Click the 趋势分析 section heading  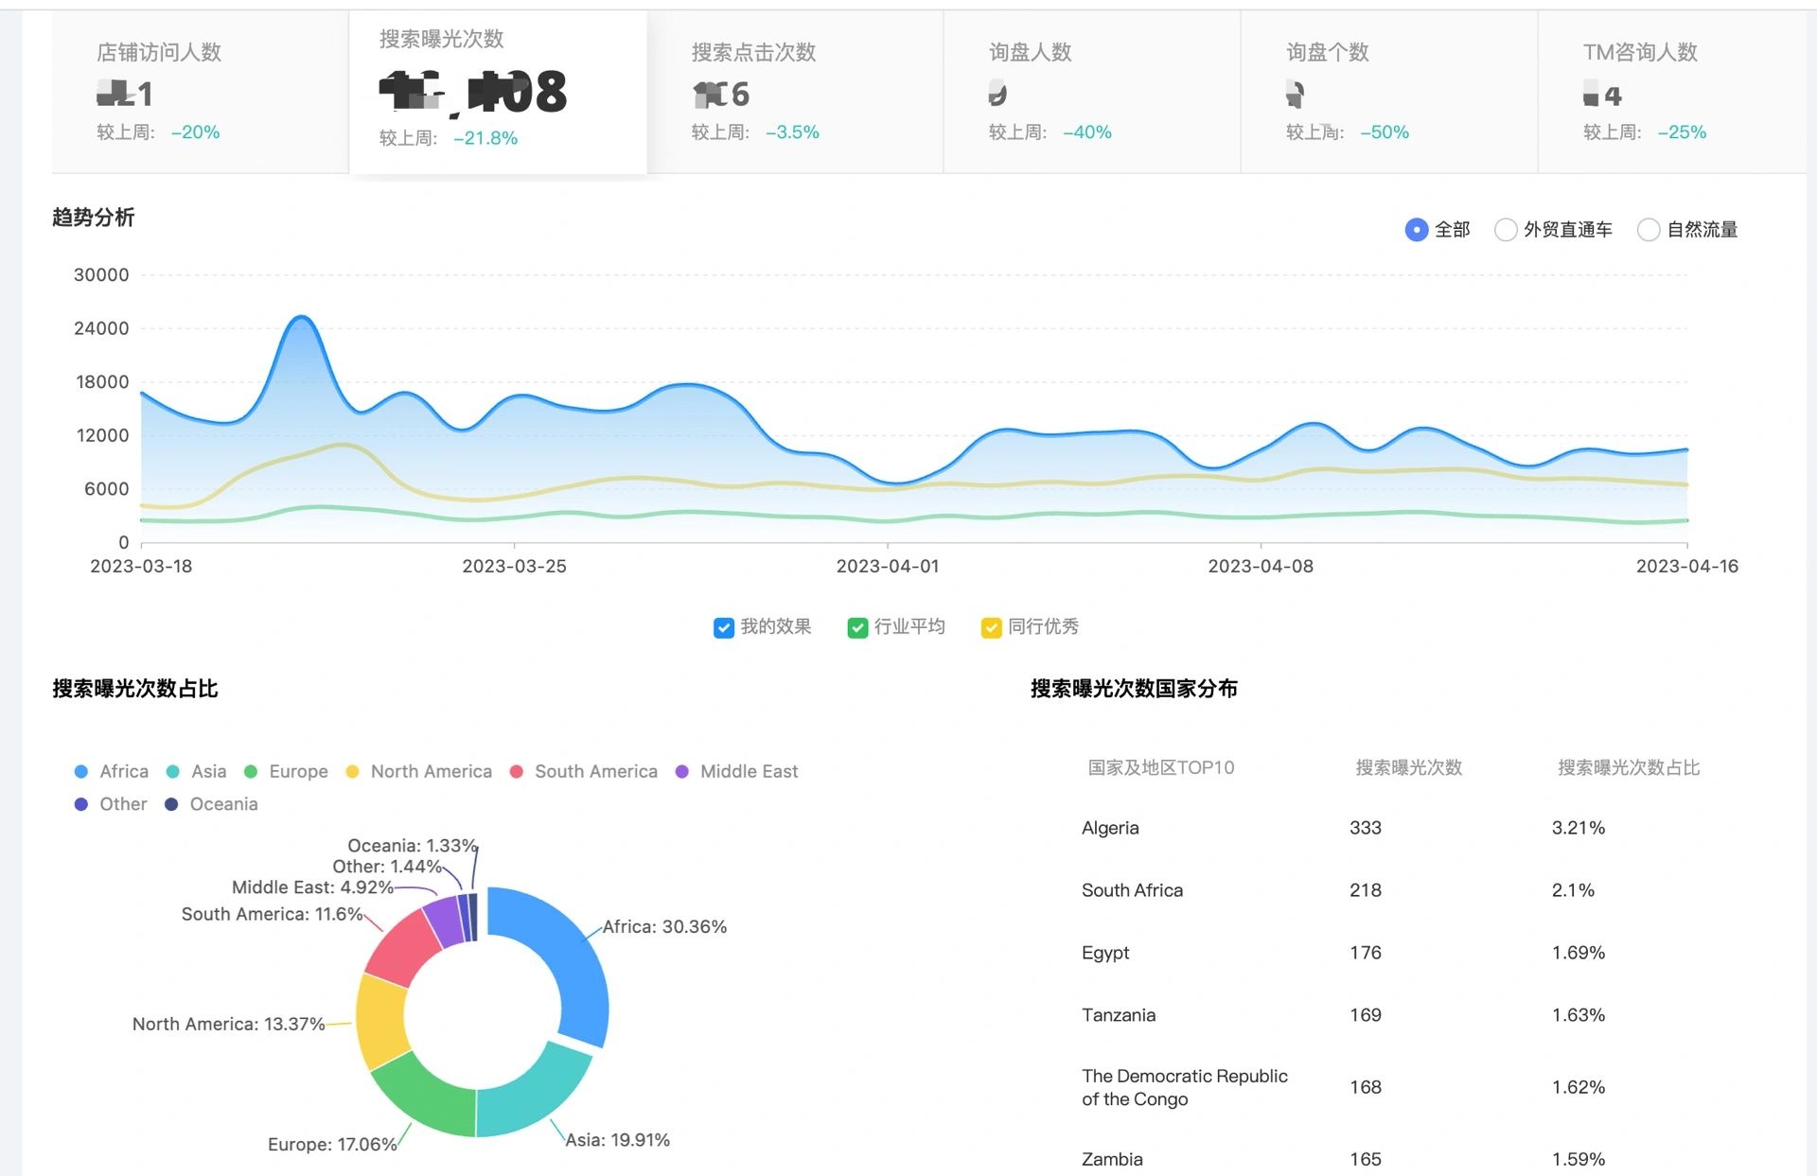93,218
